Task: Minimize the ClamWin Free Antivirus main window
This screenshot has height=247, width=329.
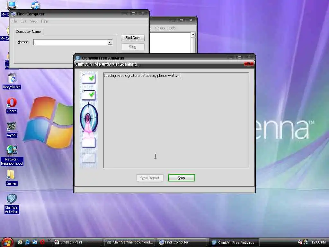Action: pyautogui.click(x=231, y=57)
